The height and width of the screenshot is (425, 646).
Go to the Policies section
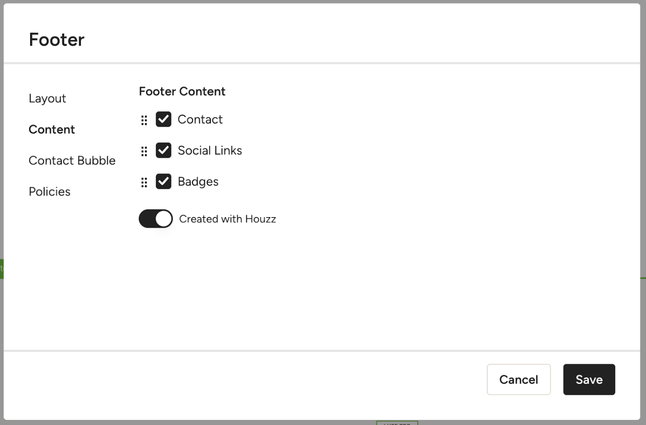tap(49, 192)
